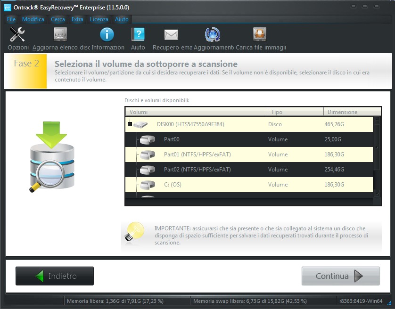The height and width of the screenshot is (309, 395).
Task: Go back with the Indietro button
Action: point(55,276)
